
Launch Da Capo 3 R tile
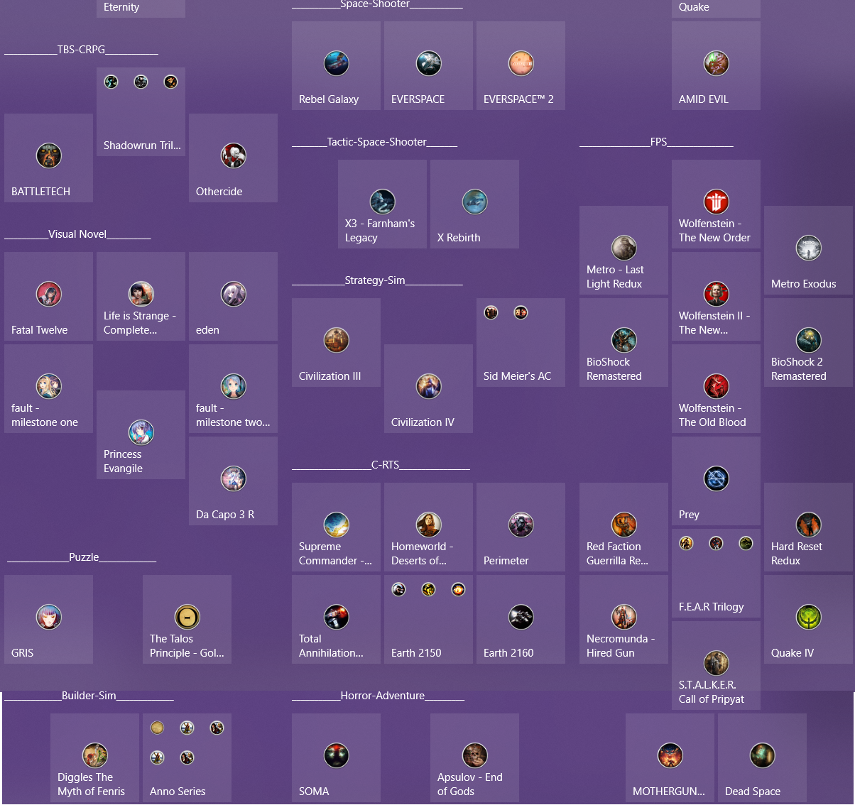[x=233, y=481]
